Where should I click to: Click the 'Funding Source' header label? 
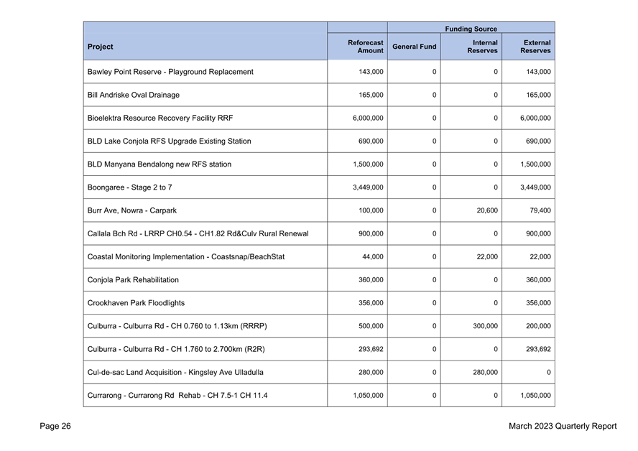tap(471, 29)
